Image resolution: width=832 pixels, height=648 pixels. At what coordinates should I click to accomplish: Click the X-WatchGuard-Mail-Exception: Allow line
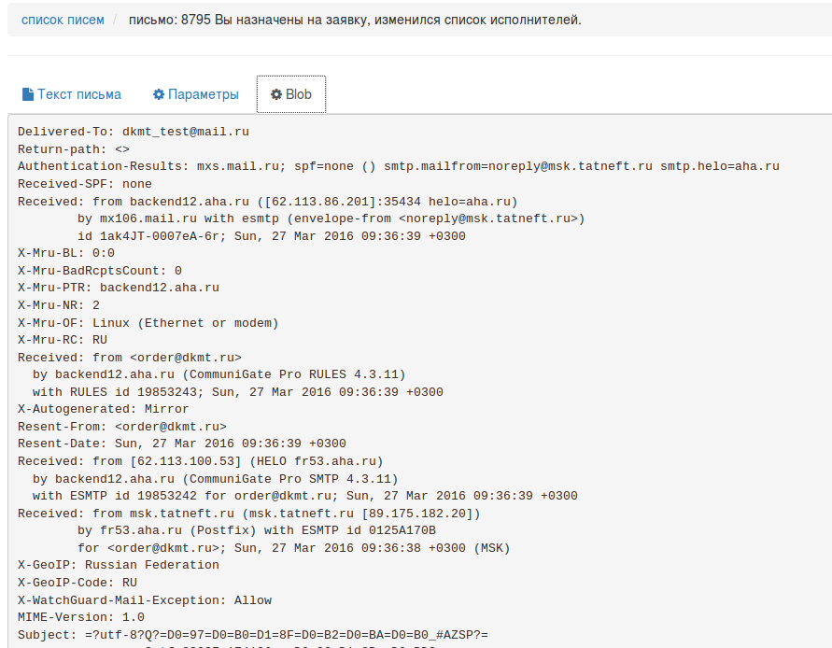point(145,600)
